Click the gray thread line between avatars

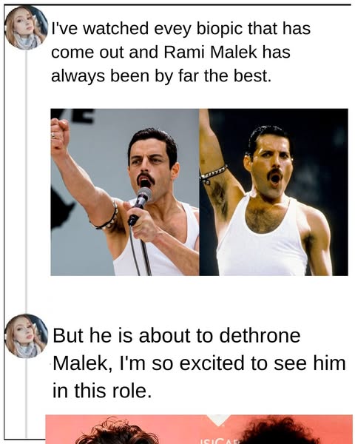click(27, 182)
